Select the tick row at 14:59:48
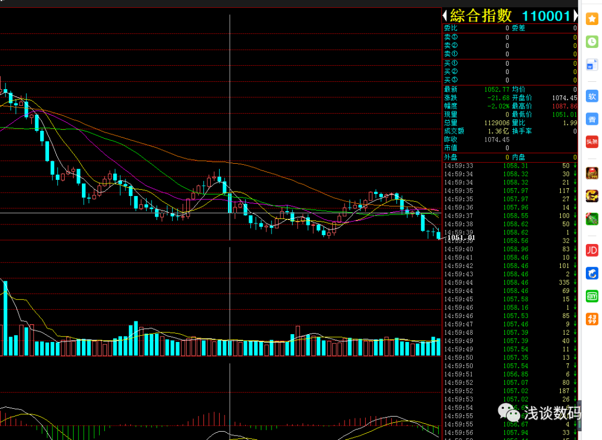The width and height of the screenshot is (602, 440). [510, 333]
